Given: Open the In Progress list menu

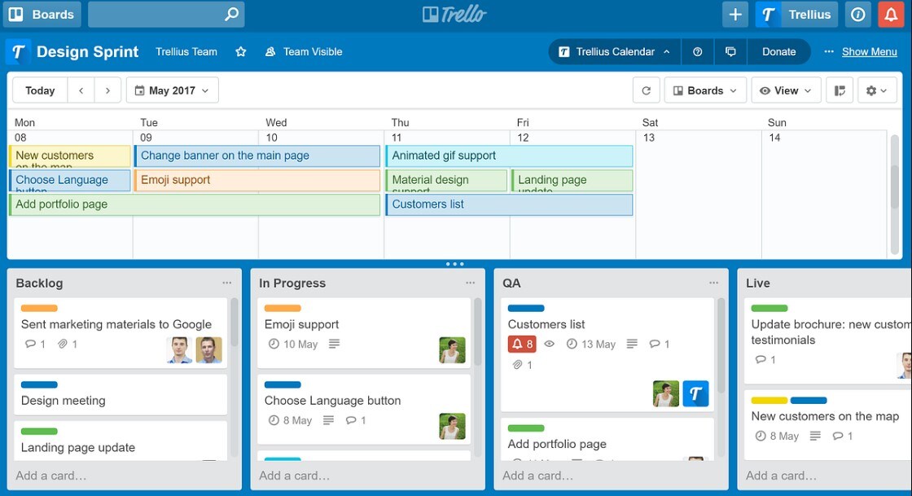Looking at the screenshot, I should tap(470, 283).
